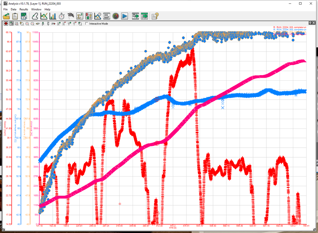Click the pan left arrow icon

pyautogui.click(x=38, y=24)
